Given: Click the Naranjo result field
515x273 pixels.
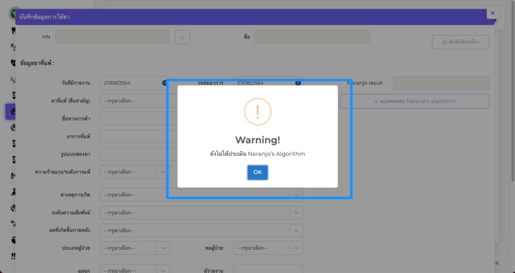Looking at the screenshot, I should pyautogui.click(x=441, y=83).
